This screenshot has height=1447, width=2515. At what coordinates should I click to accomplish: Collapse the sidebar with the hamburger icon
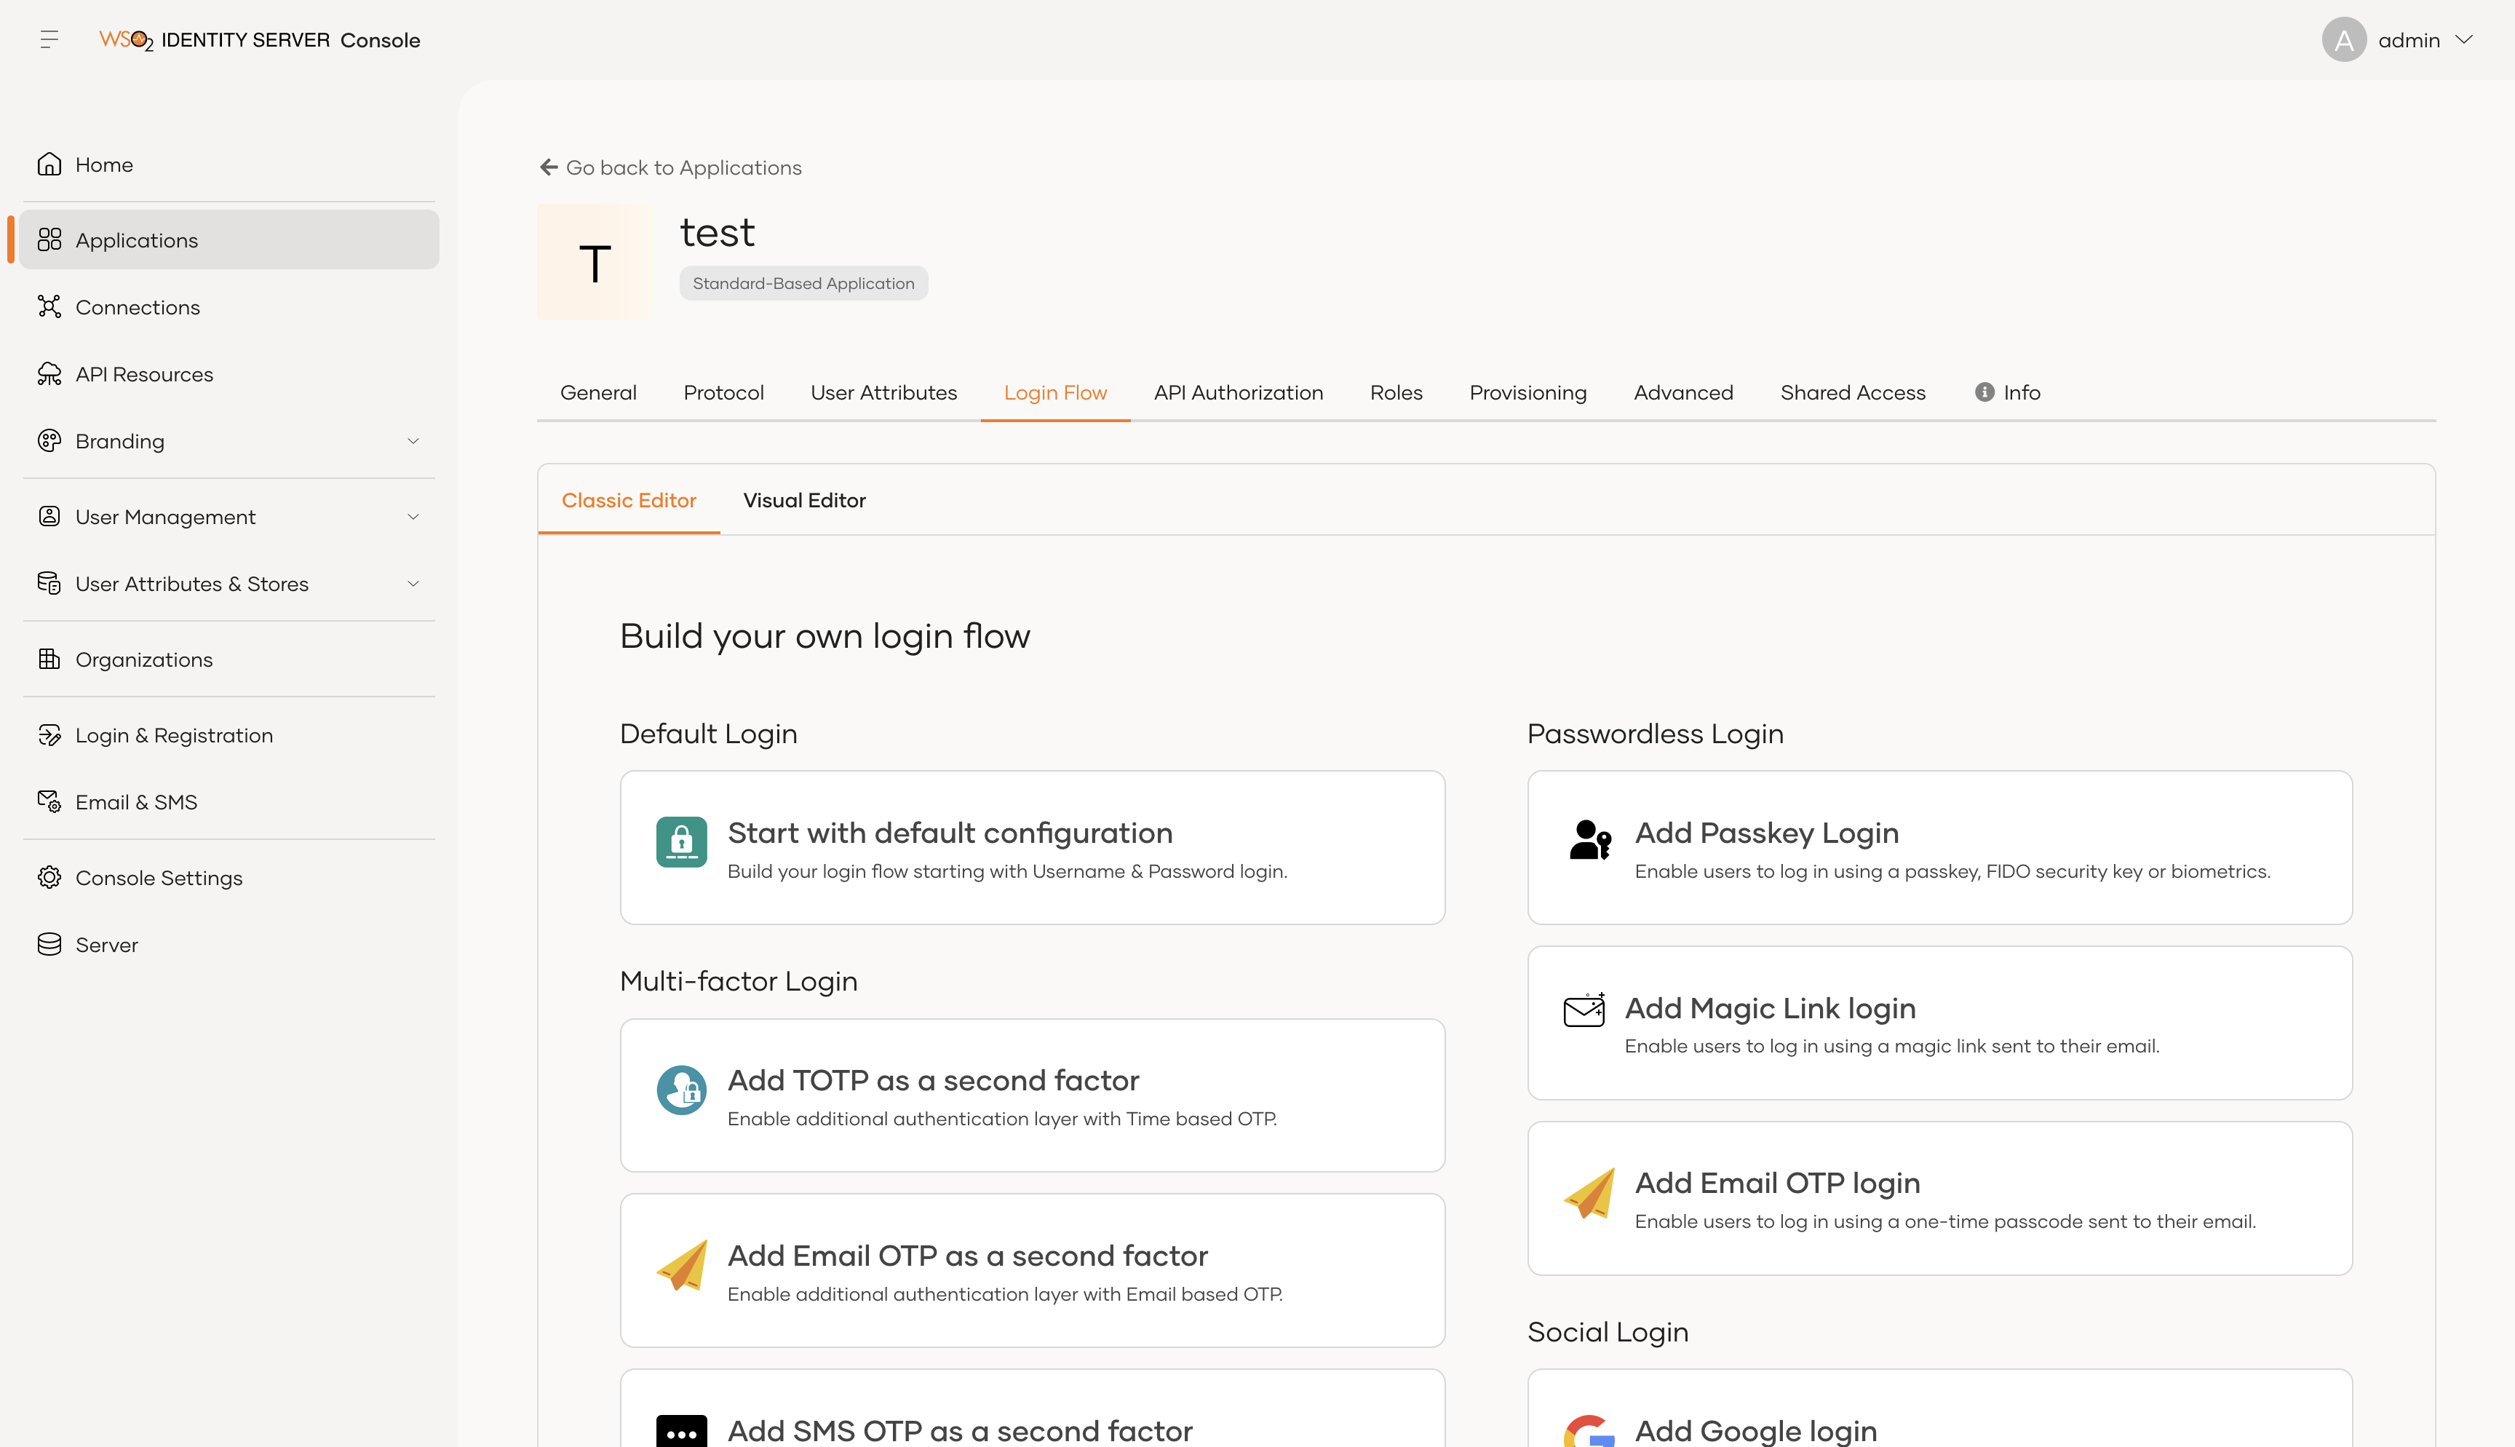[x=49, y=40]
